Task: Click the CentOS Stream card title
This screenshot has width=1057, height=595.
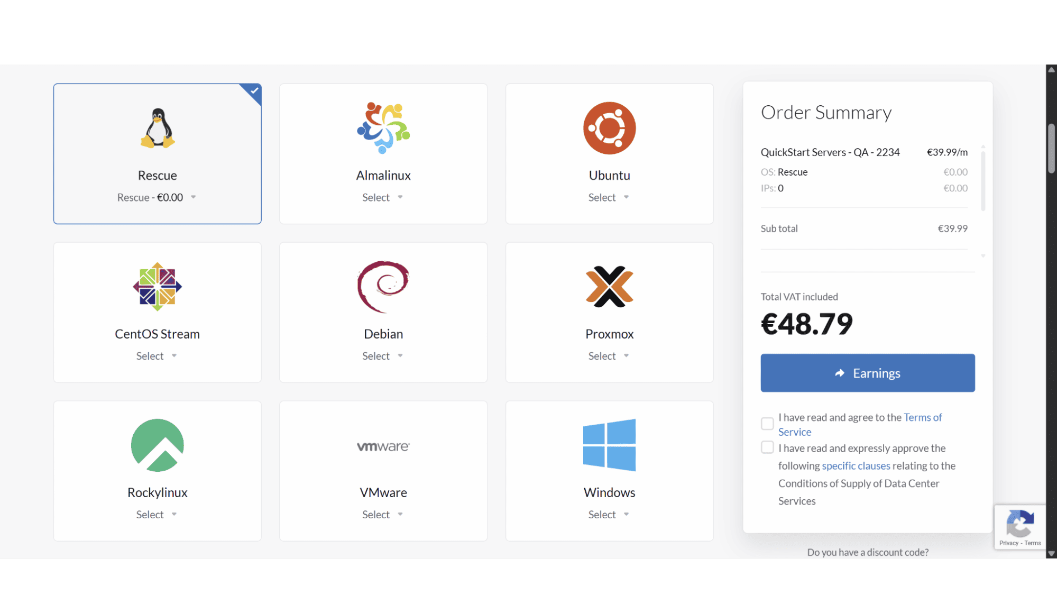Action: click(x=158, y=334)
